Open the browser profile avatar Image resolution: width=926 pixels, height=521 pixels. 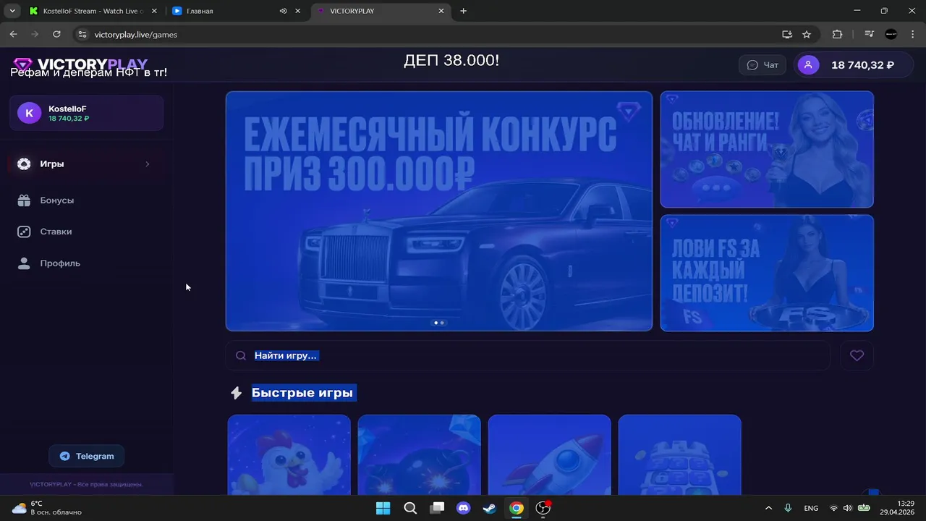(891, 34)
